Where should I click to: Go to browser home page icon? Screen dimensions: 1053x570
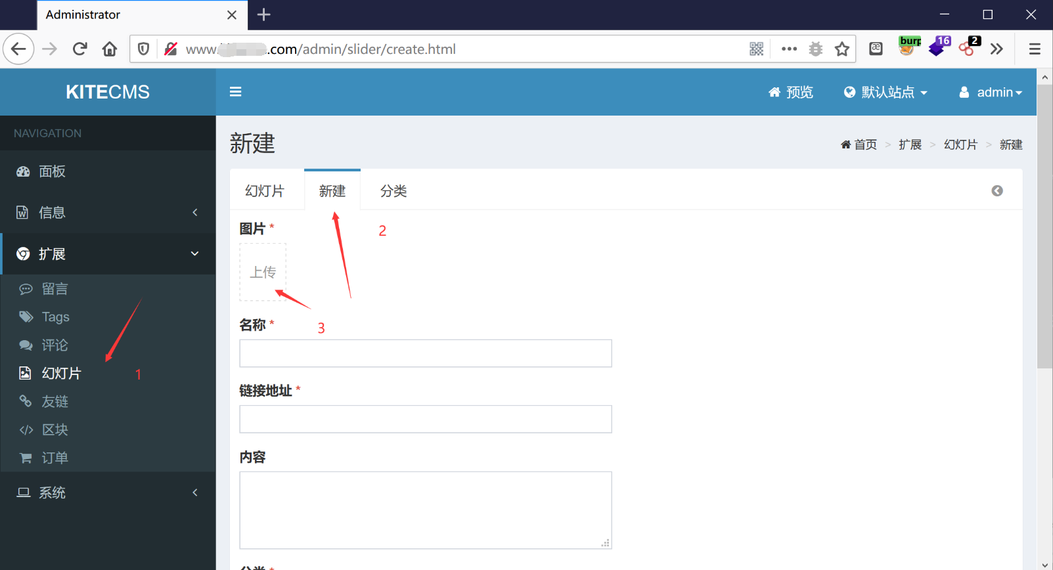pos(110,49)
